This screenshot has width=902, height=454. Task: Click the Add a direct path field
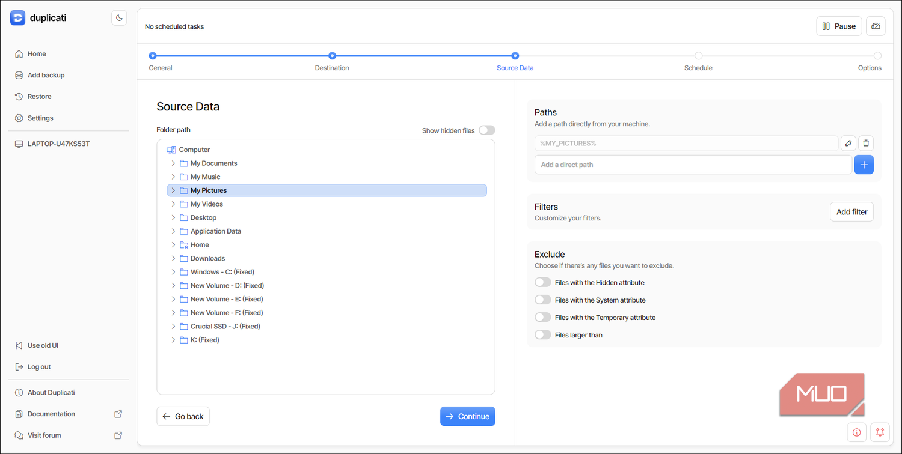693,165
